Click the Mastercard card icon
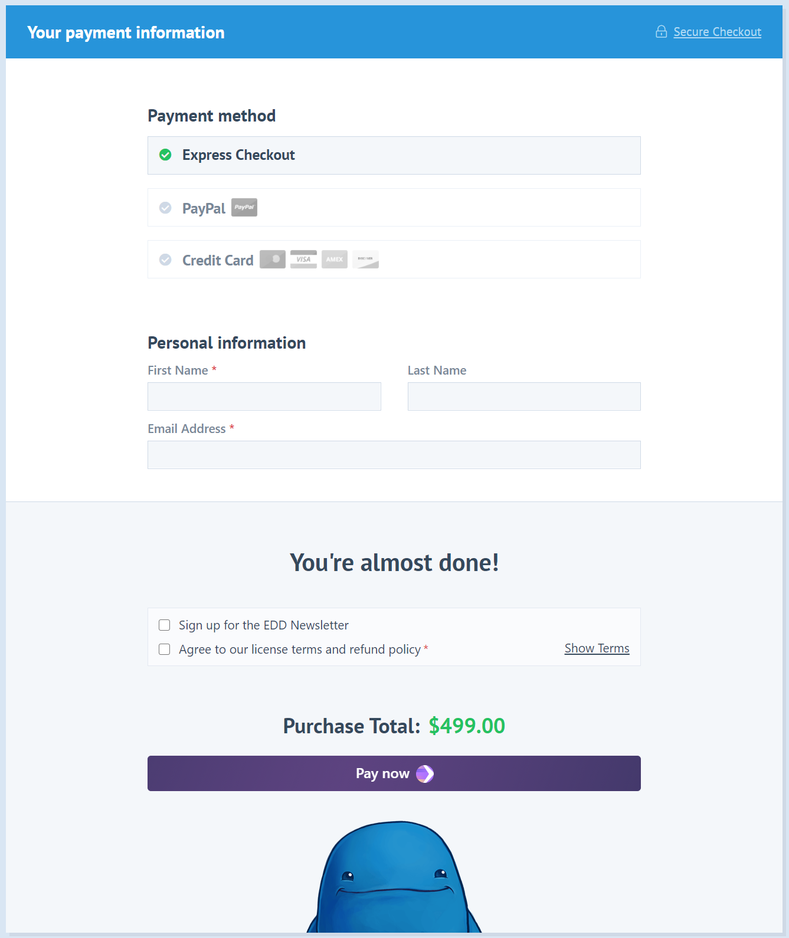This screenshot has width=789, height=938. point(273,260)
